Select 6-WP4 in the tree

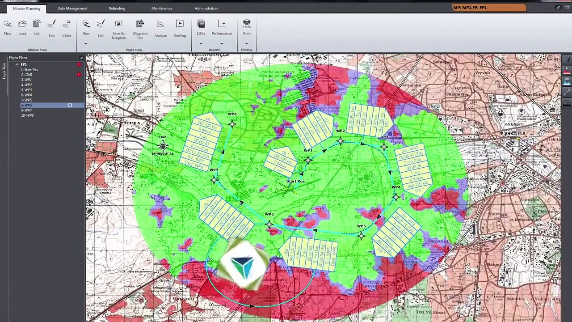26,95
